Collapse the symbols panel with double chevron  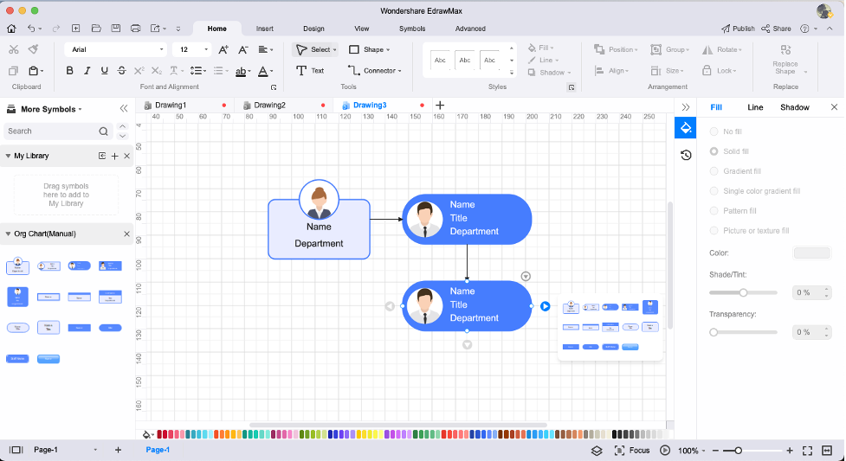point(124,109)
